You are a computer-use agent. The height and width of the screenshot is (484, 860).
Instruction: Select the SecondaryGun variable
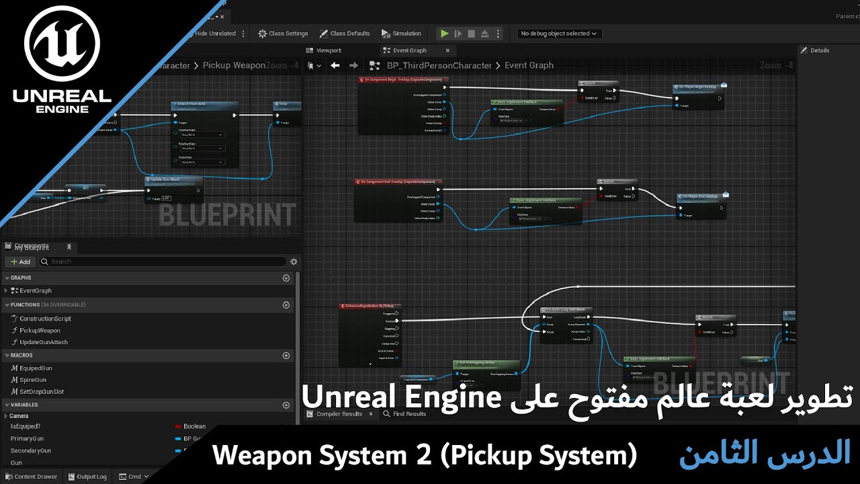(31, 450)
